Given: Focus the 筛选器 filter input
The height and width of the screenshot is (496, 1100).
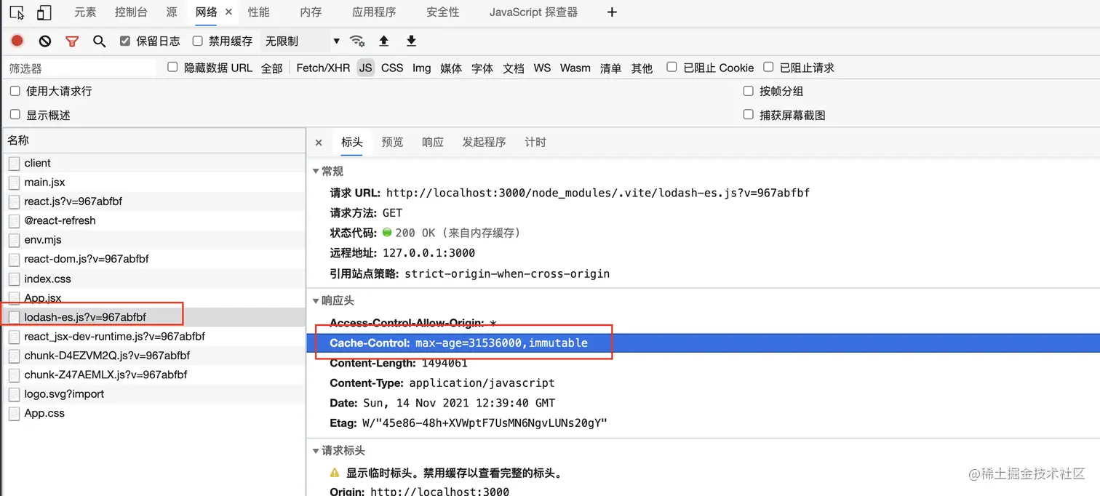Looking at the screenshot, I should (x=80, y=68).
